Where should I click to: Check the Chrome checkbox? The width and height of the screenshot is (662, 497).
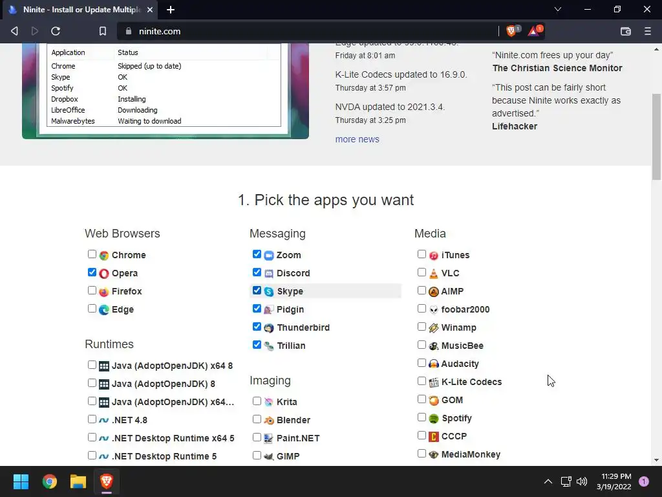pyautogui.click(x=92, y=254)
